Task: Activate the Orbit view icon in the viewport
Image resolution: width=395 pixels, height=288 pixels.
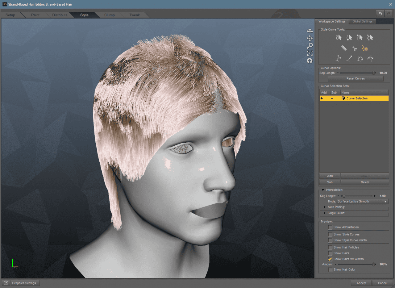Action: click(310, 30)
